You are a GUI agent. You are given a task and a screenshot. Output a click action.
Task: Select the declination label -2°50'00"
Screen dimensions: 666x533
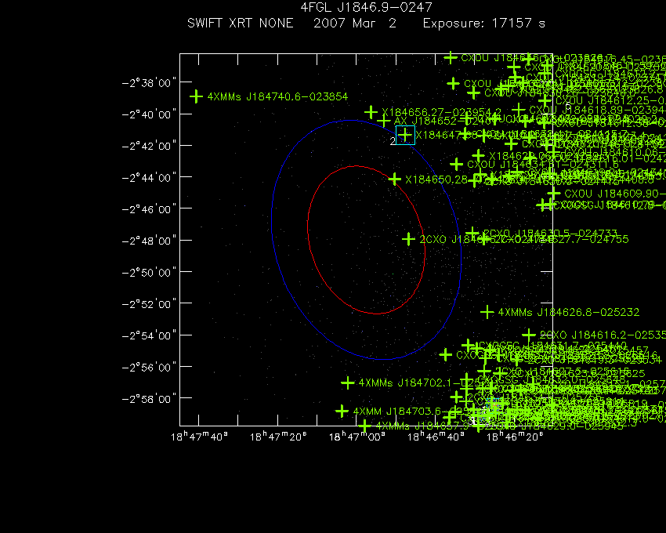[x=149, y=272]
